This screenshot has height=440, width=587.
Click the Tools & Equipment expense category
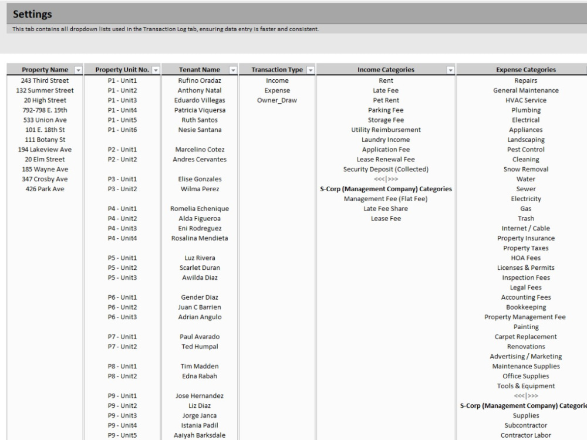coord(525,386)
